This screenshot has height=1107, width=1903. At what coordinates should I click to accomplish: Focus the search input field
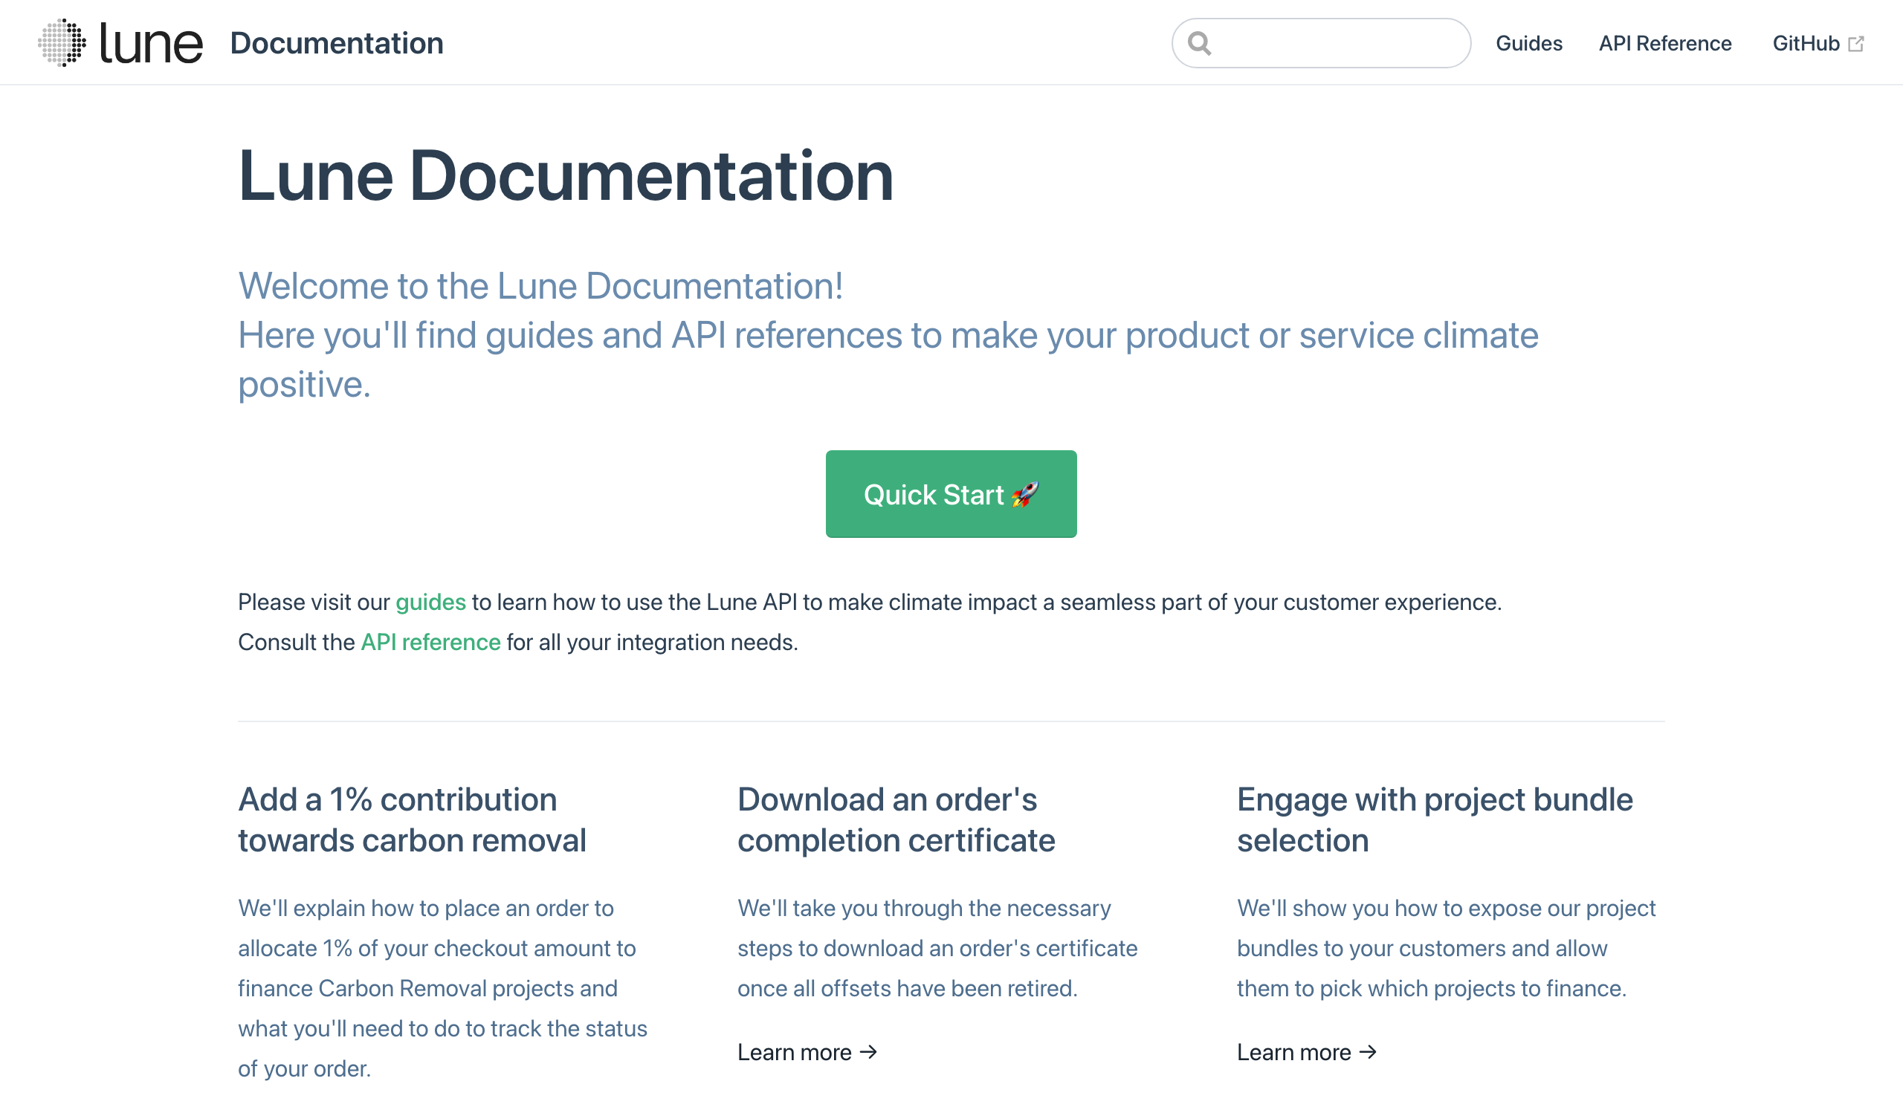[x=1321, y=43]
